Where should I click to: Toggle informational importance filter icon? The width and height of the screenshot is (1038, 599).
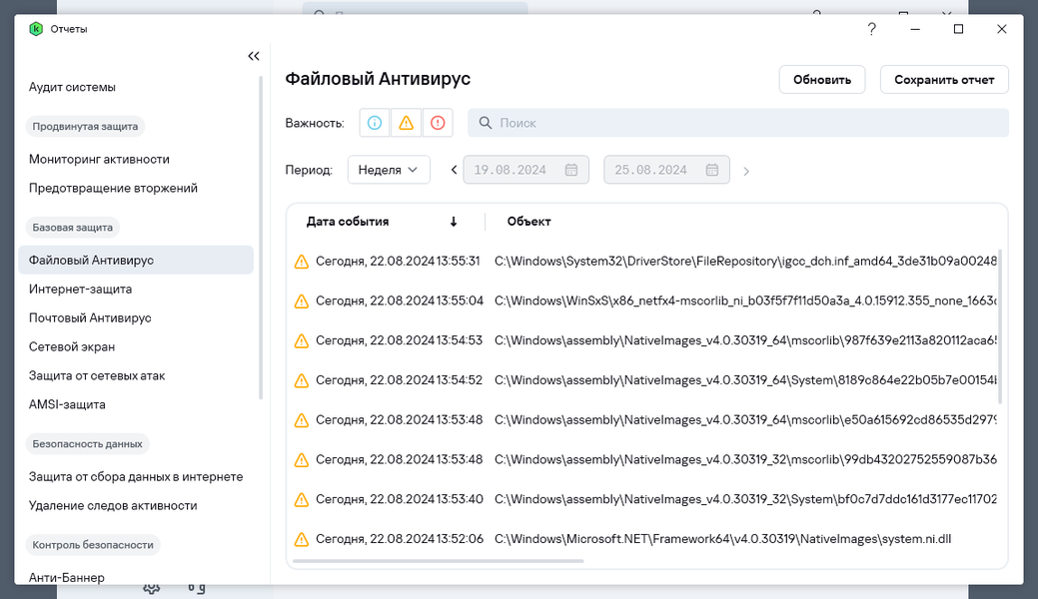click(x=375, y=123)
